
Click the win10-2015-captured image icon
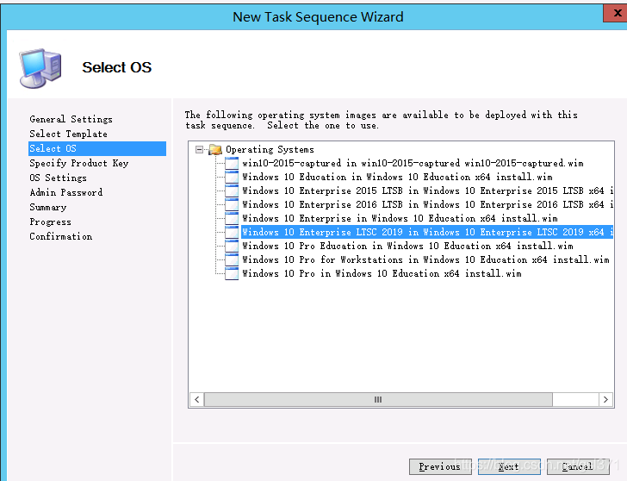[232, 163]
